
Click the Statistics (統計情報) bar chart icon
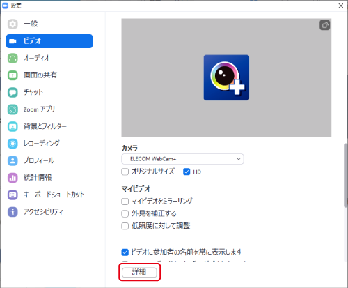tap(13, 178)
